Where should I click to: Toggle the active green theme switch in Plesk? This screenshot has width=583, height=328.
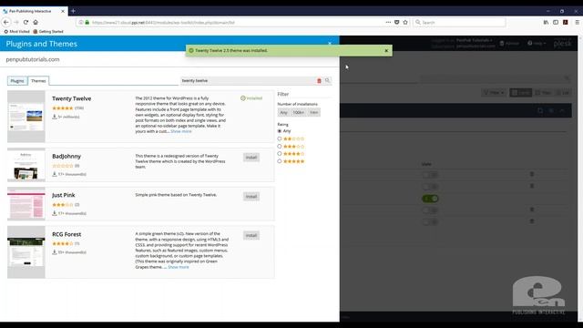tap(430, 199)
